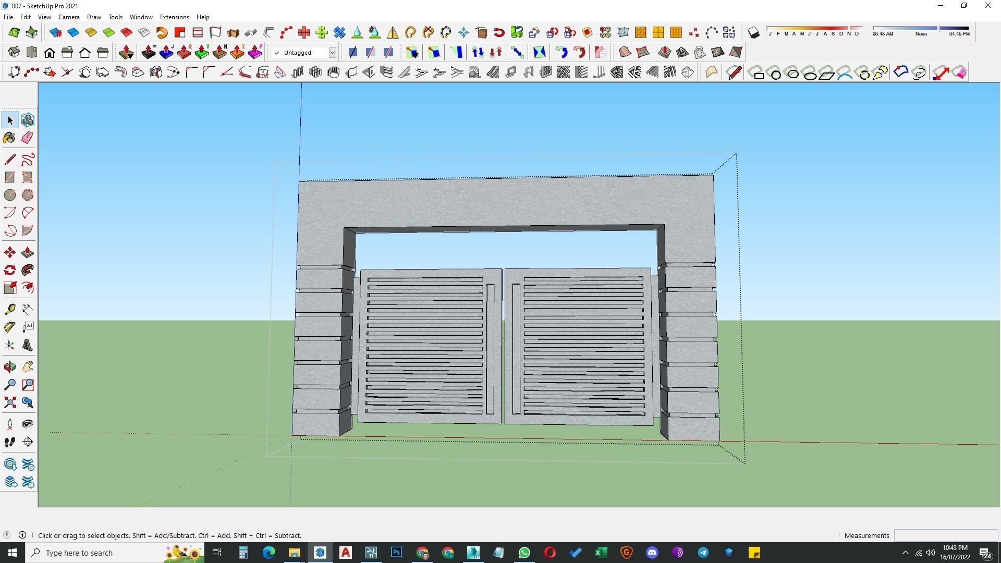Open the Untagged tag dropdown arrow

(x=332, y=53)
